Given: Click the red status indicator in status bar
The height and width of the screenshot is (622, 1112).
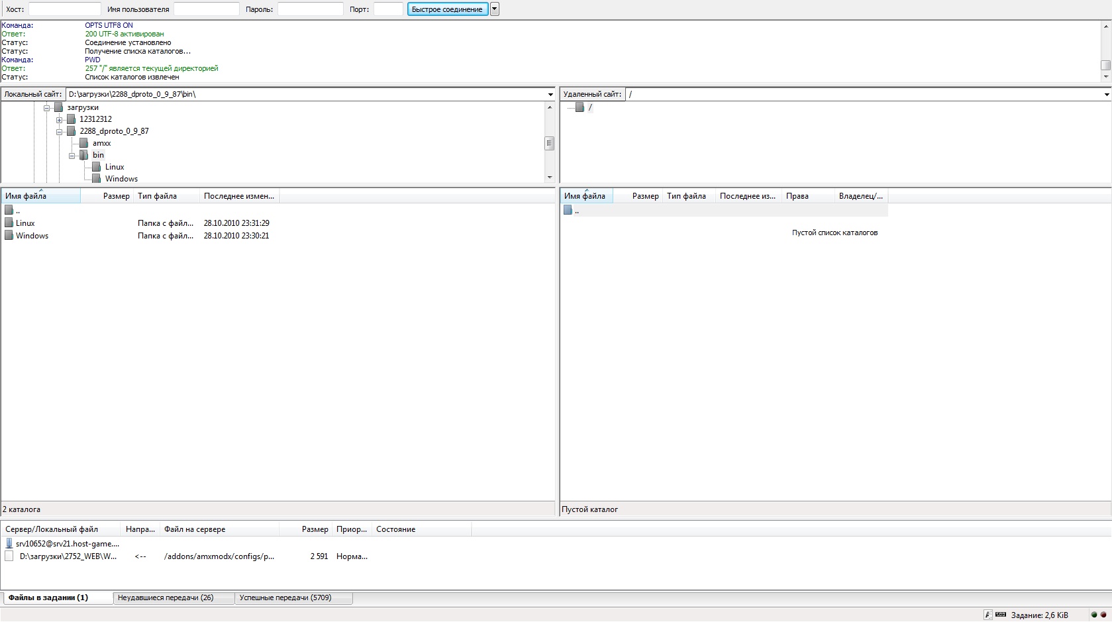Looking at the screenshot, I should [x=1103, y=615].
